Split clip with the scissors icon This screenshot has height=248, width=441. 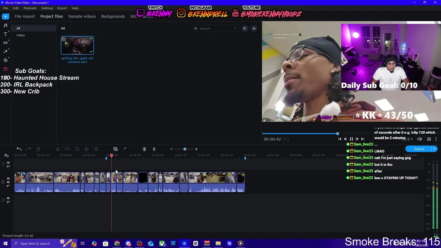pos(58,149)
